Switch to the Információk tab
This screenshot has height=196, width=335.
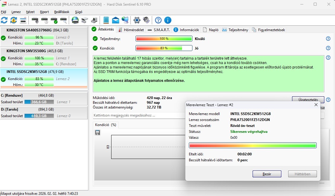[186, 30]
